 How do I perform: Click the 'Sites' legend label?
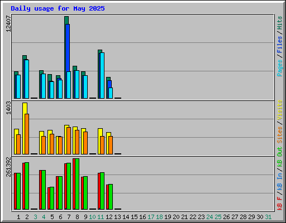coord(279,135)
